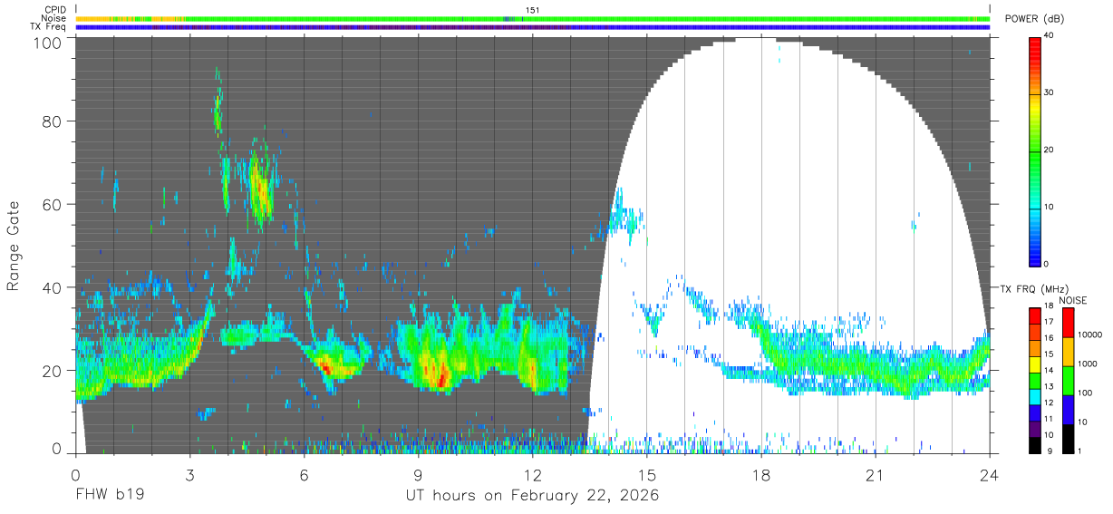Click the POWER (dB) color bar

[1035, 150]
